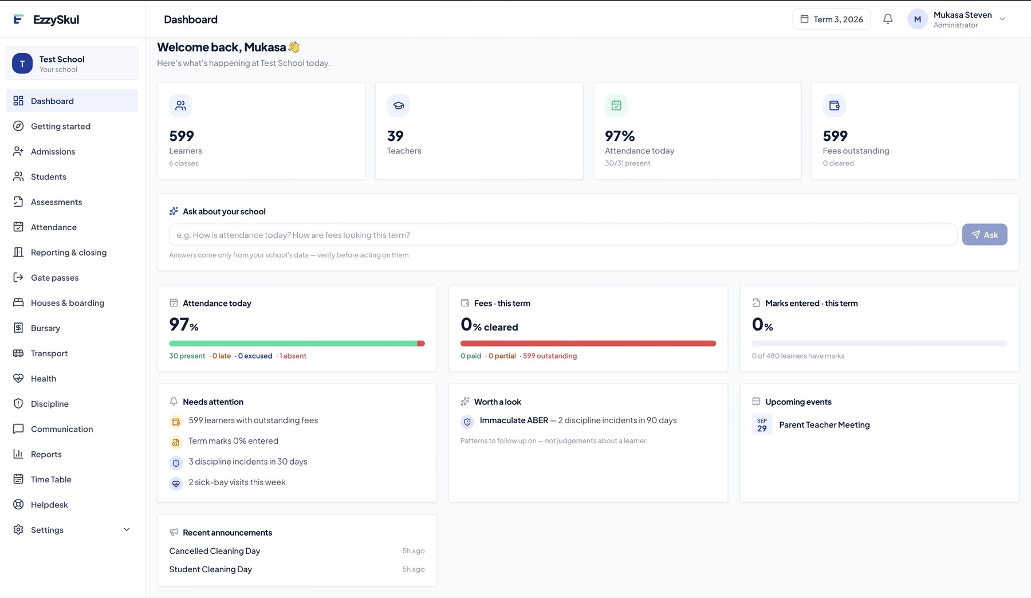Open Bursary in the sidebar
1031x598 pixels.
(x=72, y=328)
